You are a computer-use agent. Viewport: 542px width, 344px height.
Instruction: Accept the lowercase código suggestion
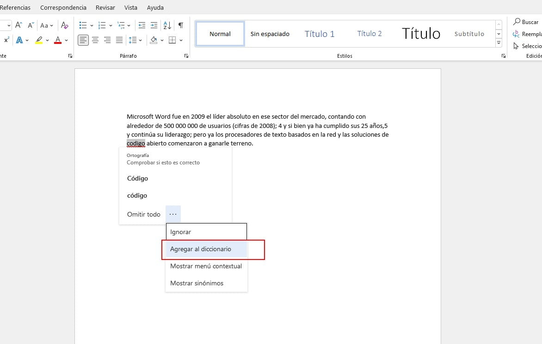click(x=137, y=196)
